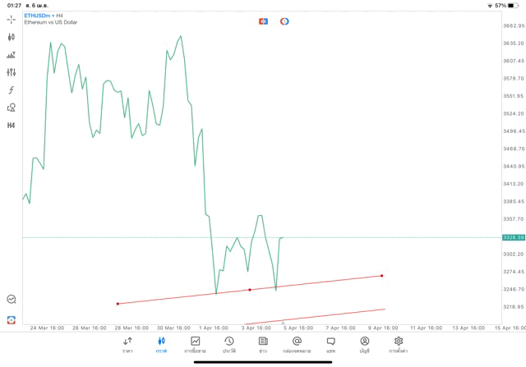Open the การตั้งค่า settings gear
Viewport: 526px width, 367px height.
(399, 344)
